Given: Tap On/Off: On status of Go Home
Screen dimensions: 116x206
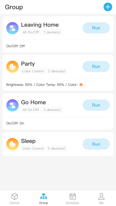Looking at the screenshot, I should pos(15,123).
